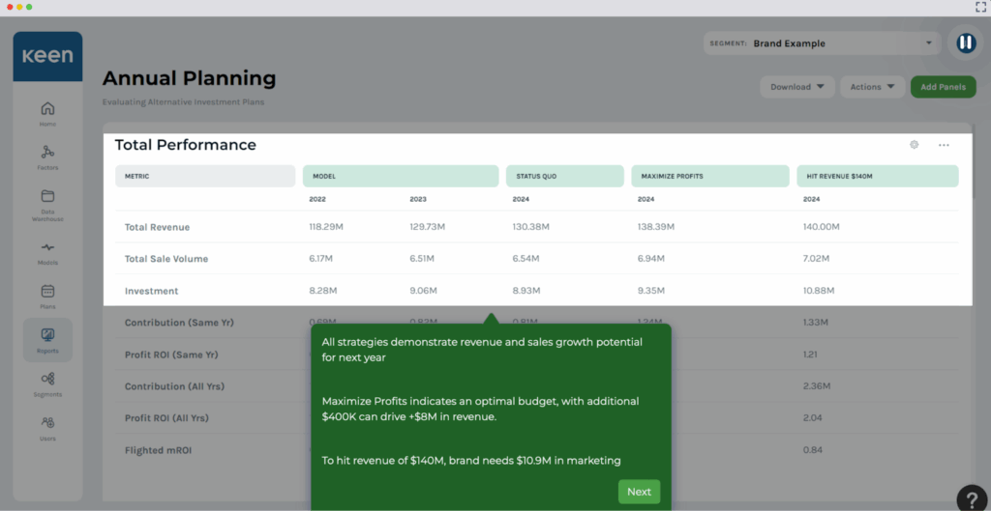
Task: Click the Add Panels button
Action: pos(942,87)
